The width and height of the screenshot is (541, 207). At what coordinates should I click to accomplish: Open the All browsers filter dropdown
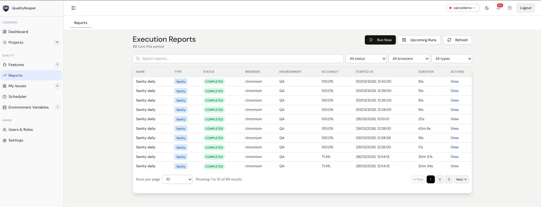409,59
